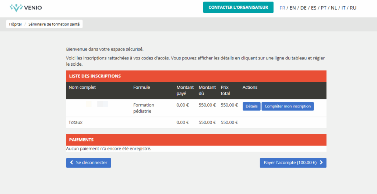Open Détails for the registration

[x=251, y=106]
